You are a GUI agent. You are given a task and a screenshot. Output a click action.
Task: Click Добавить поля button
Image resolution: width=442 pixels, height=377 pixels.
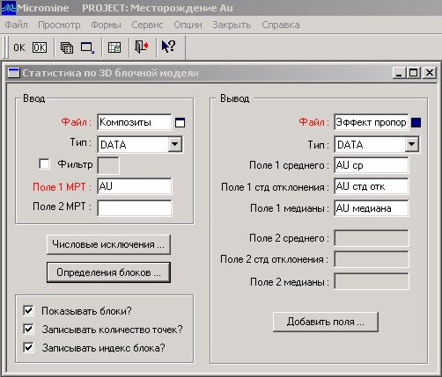pyautogui.click(x=326, y=322)
